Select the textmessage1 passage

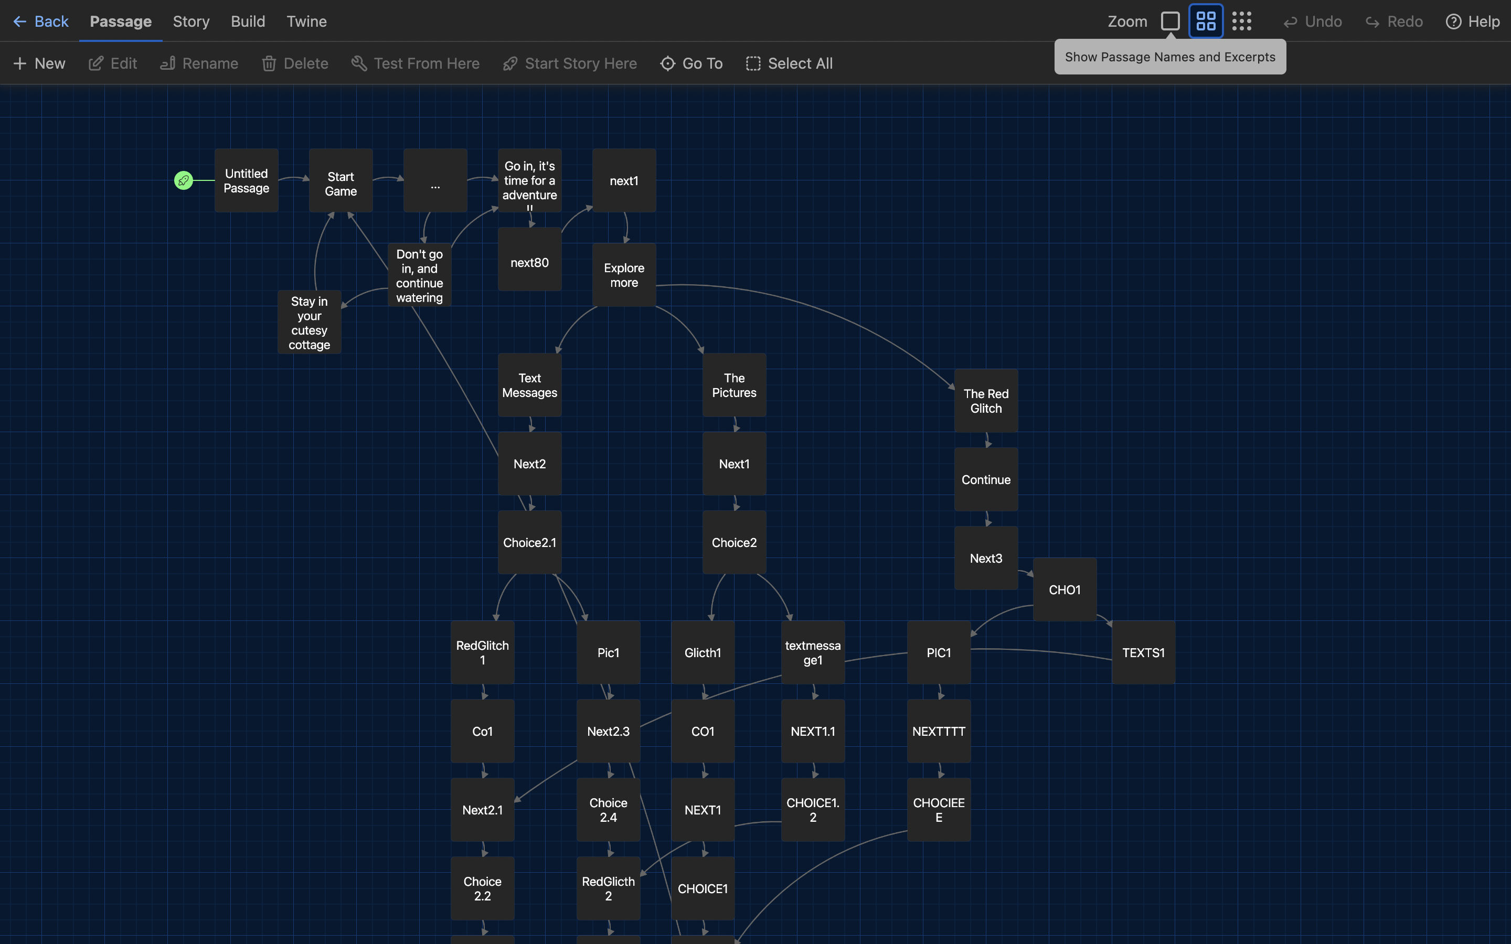(x=812, y=652)
